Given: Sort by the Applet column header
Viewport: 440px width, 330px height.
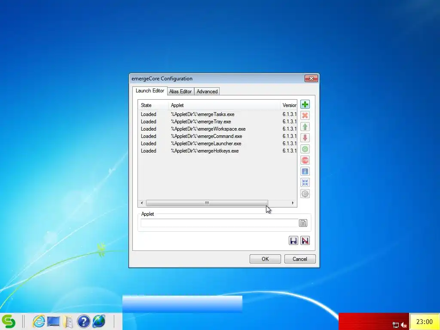Looking at the screenshot, I should pos(224,105).
